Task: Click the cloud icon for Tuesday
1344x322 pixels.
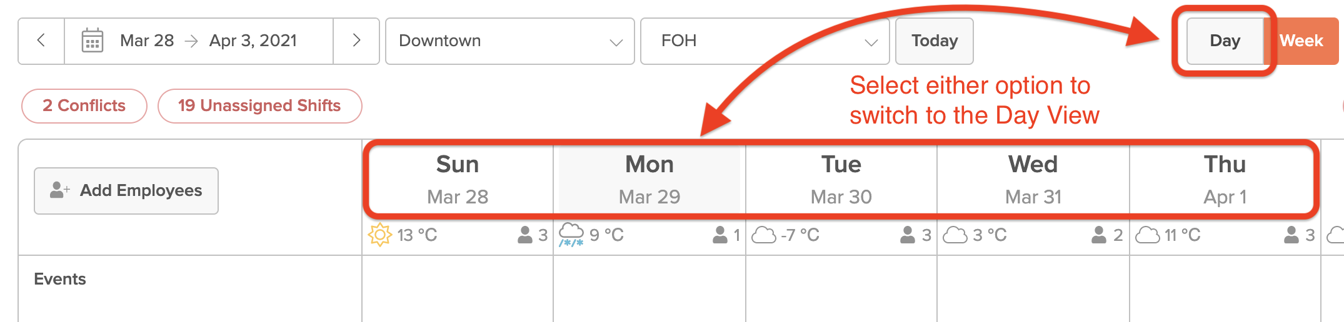Action: pos(763,235)
